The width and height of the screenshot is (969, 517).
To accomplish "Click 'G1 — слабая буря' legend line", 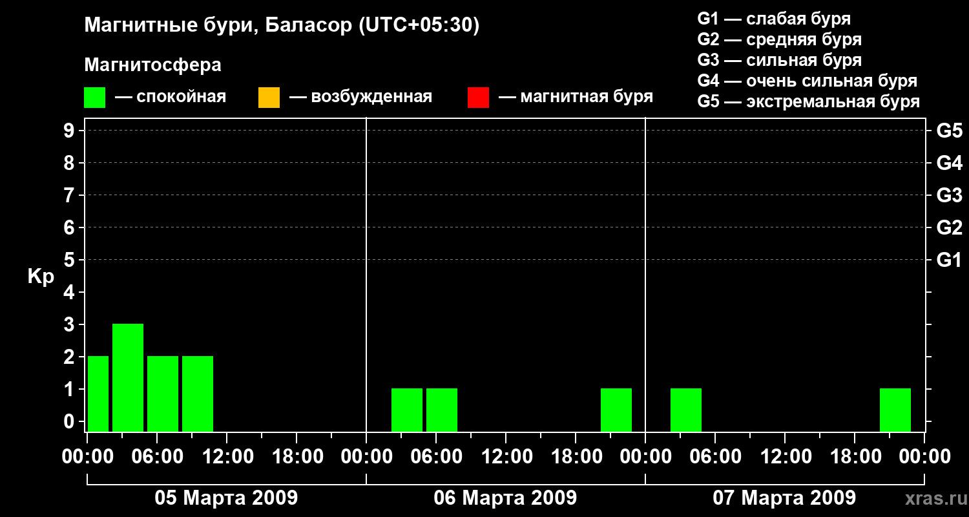I will (x=774, y=19).
